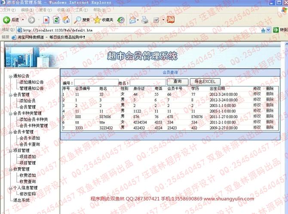Collapse the 会员卡种类管理 tree node

point(11,114)
